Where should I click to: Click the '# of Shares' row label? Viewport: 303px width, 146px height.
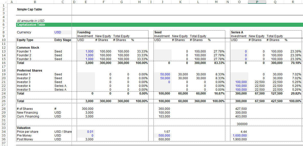25,109
